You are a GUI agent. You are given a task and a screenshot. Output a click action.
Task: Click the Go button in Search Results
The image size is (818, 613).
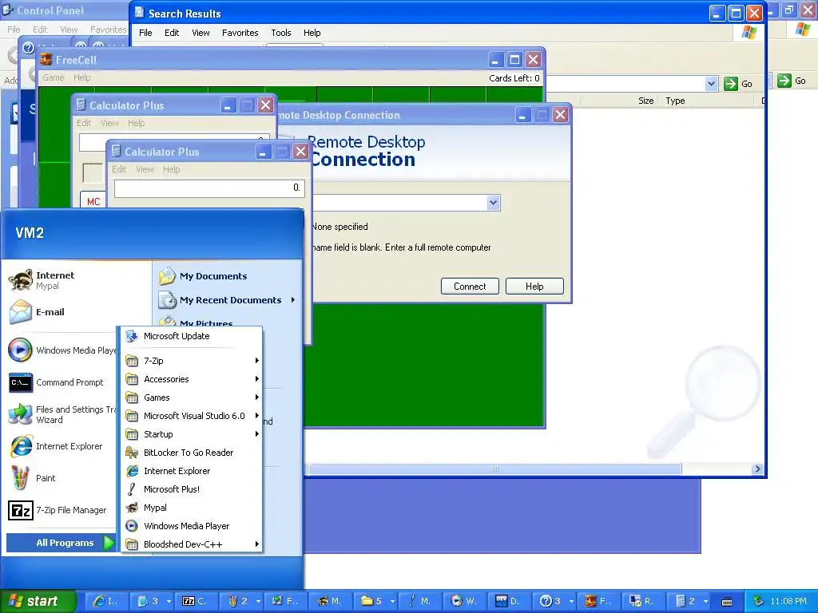pyautogui.click(x=738, y=83)
